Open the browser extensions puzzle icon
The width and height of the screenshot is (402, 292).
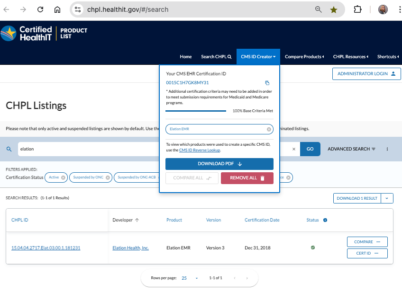click(357, 10)
